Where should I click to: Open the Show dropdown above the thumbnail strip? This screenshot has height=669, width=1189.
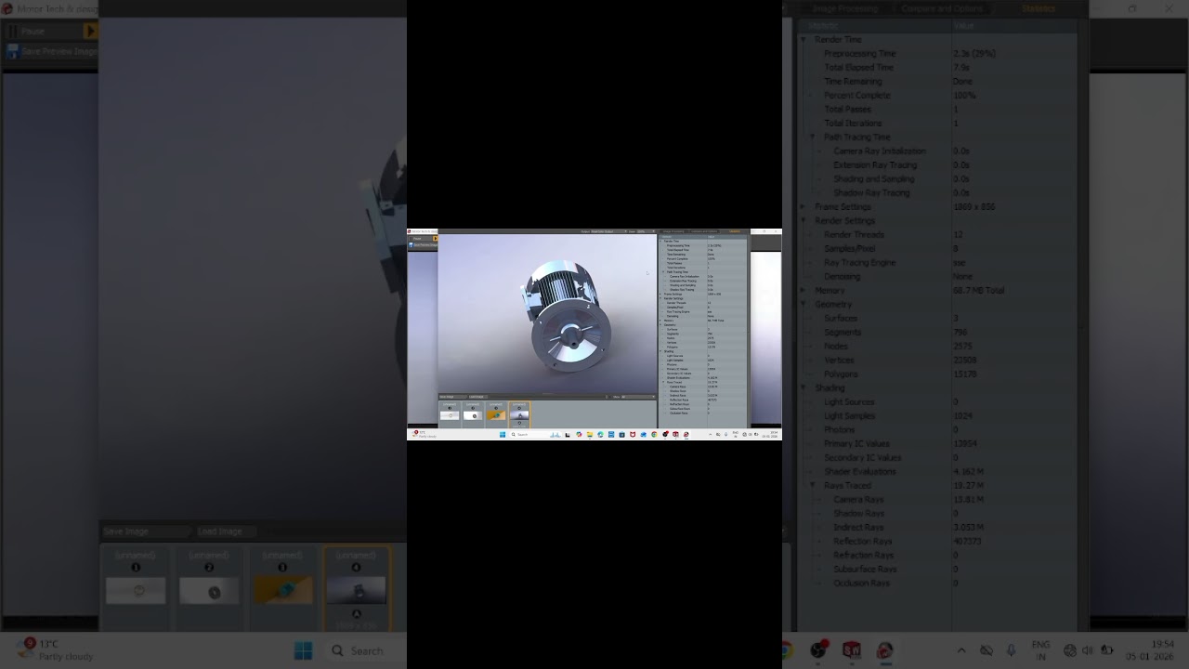click(638, 397)
